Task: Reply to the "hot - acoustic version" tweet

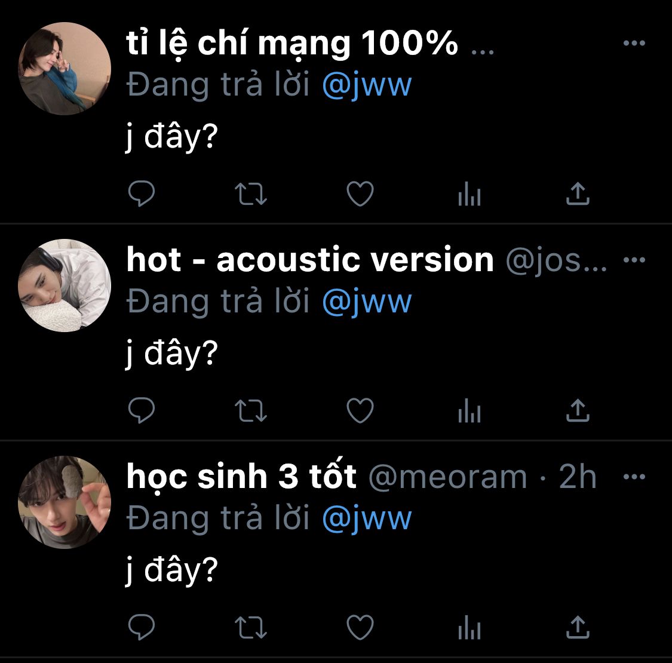Action: click(142, 410)
